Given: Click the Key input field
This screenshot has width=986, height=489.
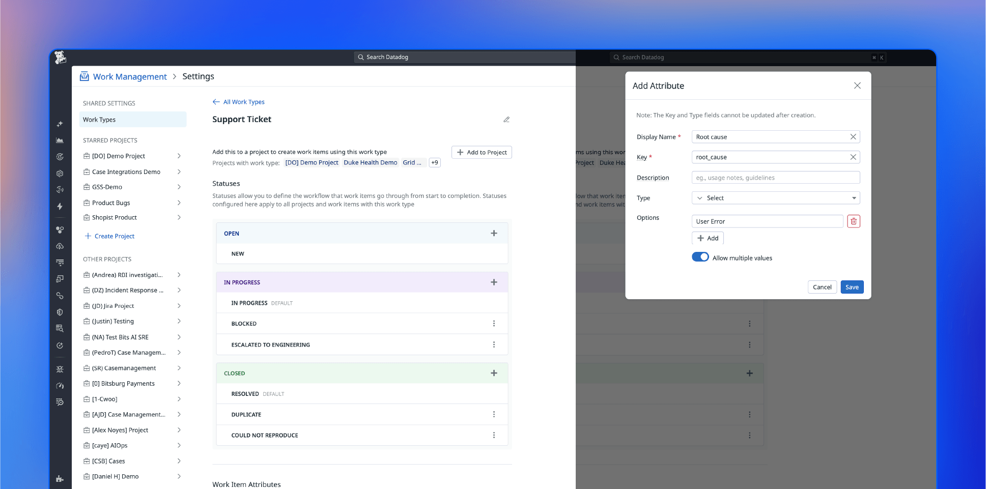Looking at the screenshot, I should coord(776,157).
